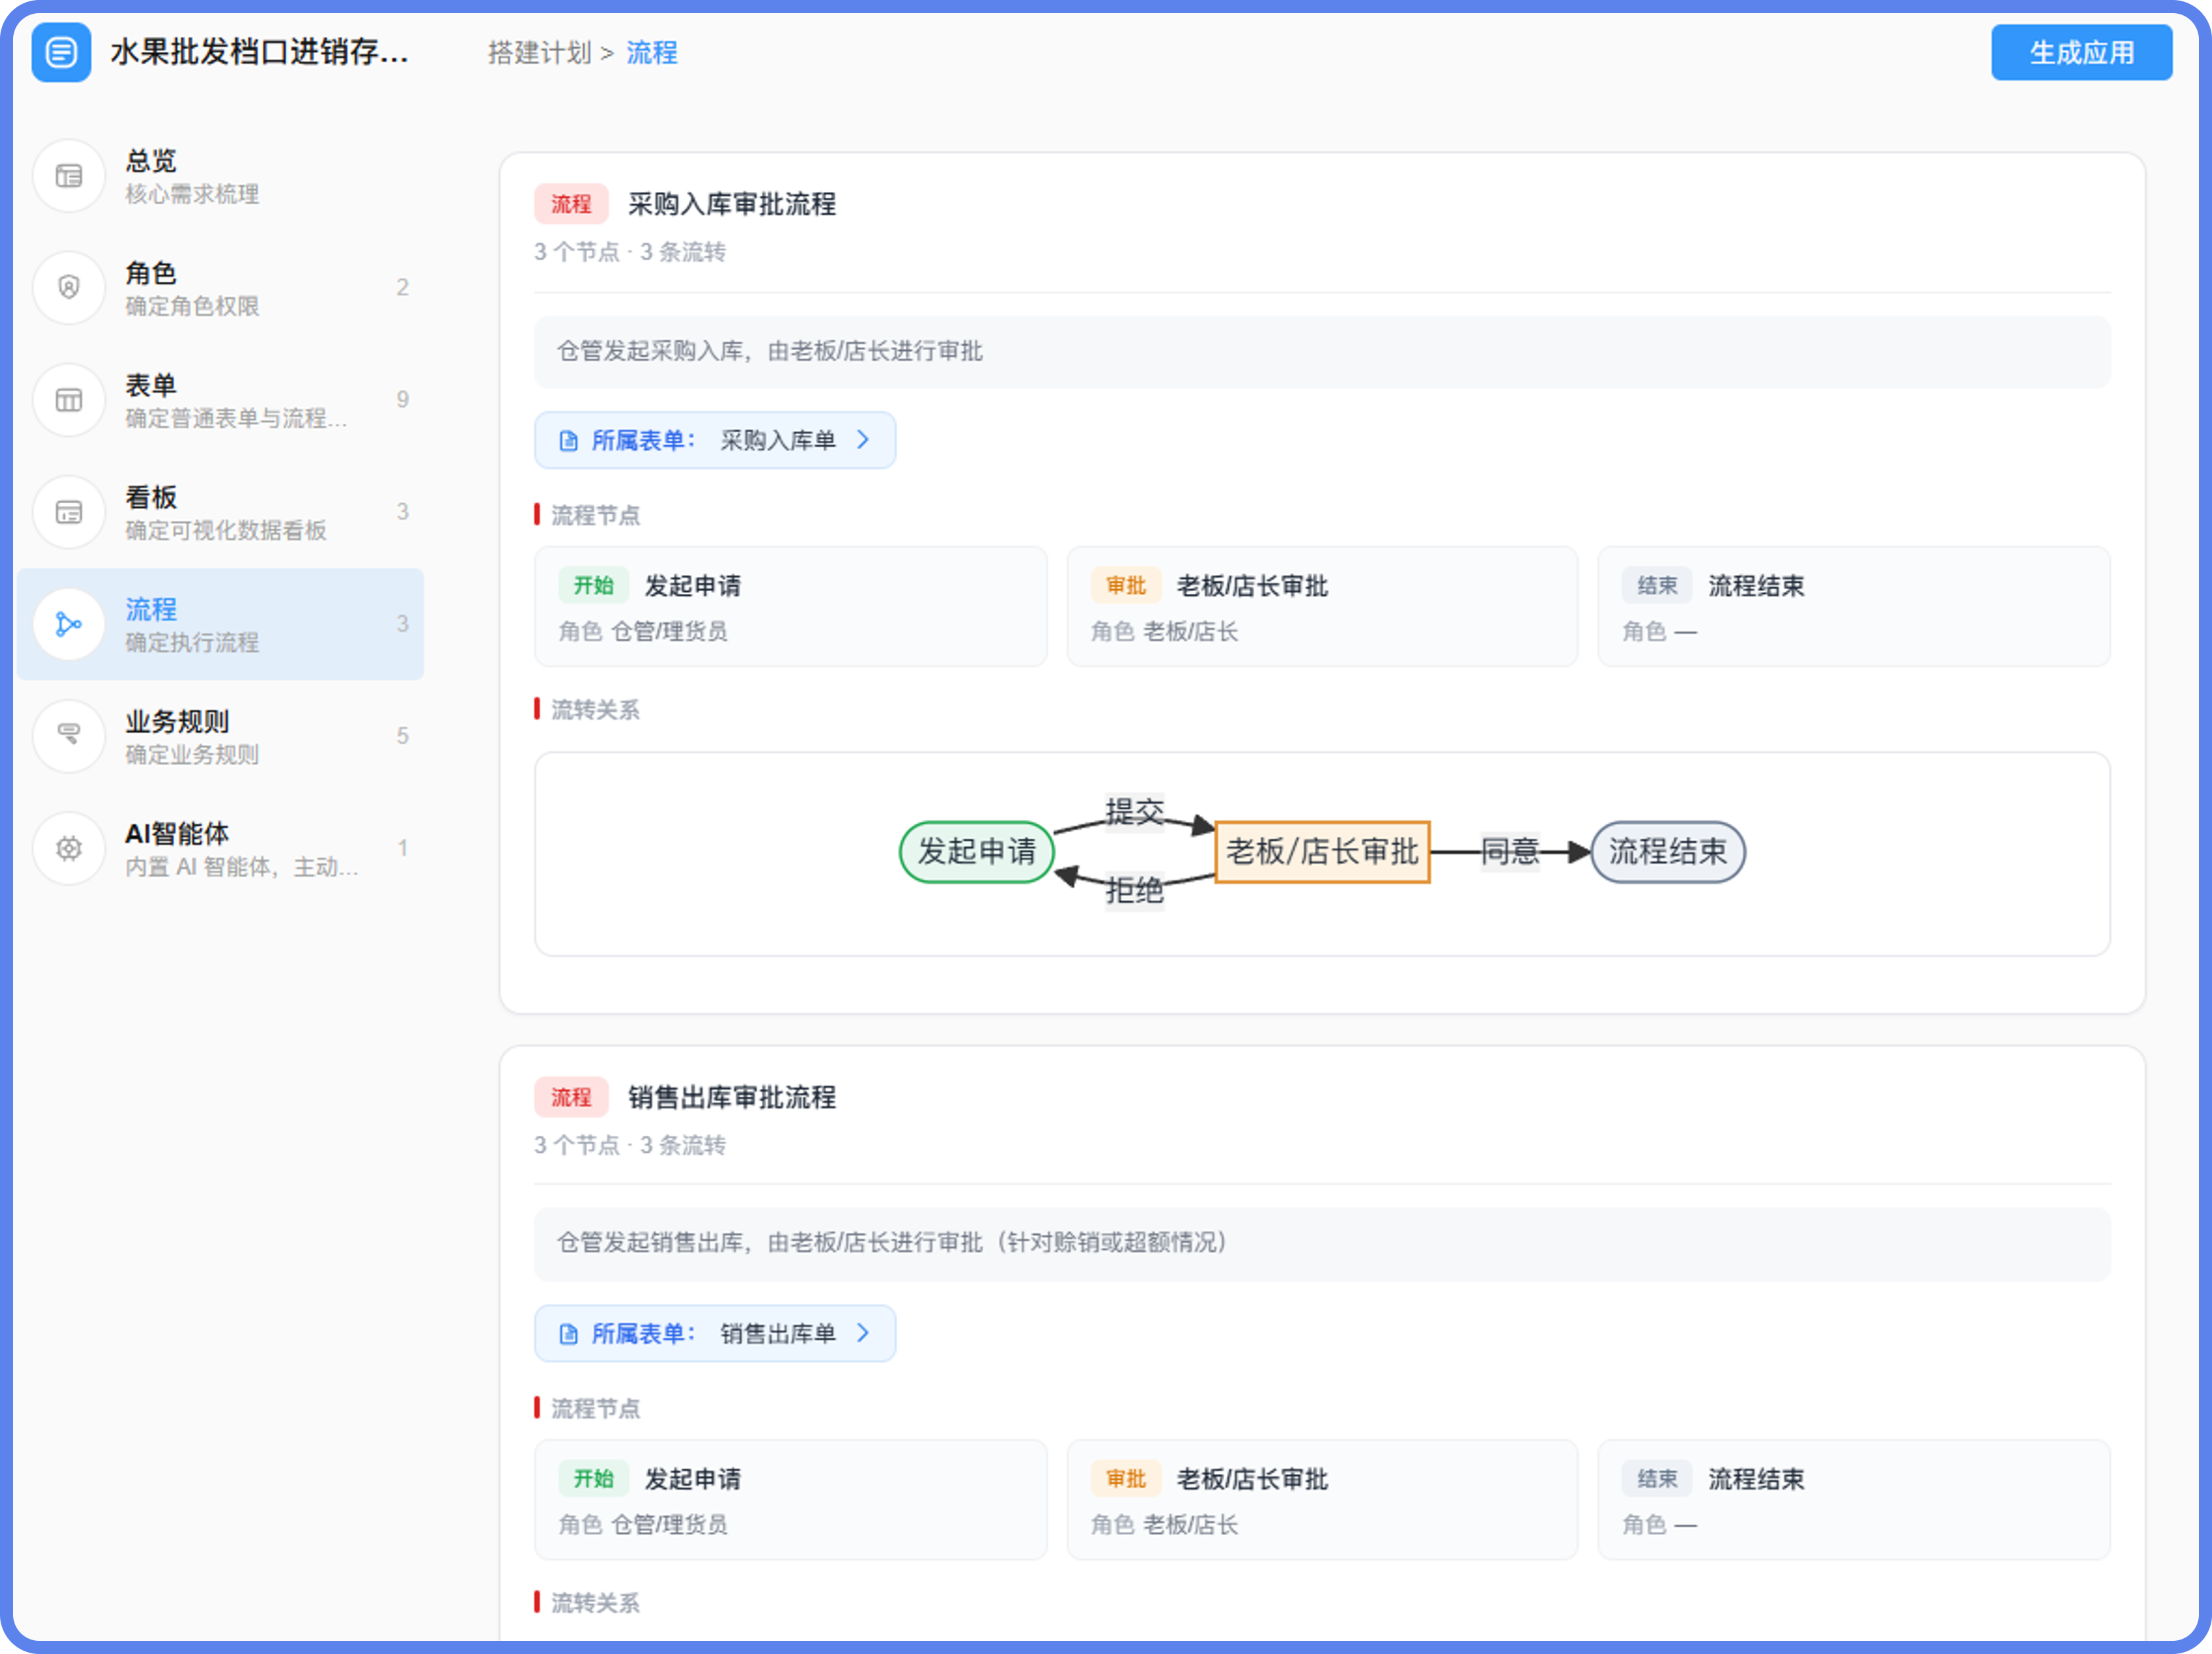Open 所属表单 采购入库单 link

(x=715, y=440)
